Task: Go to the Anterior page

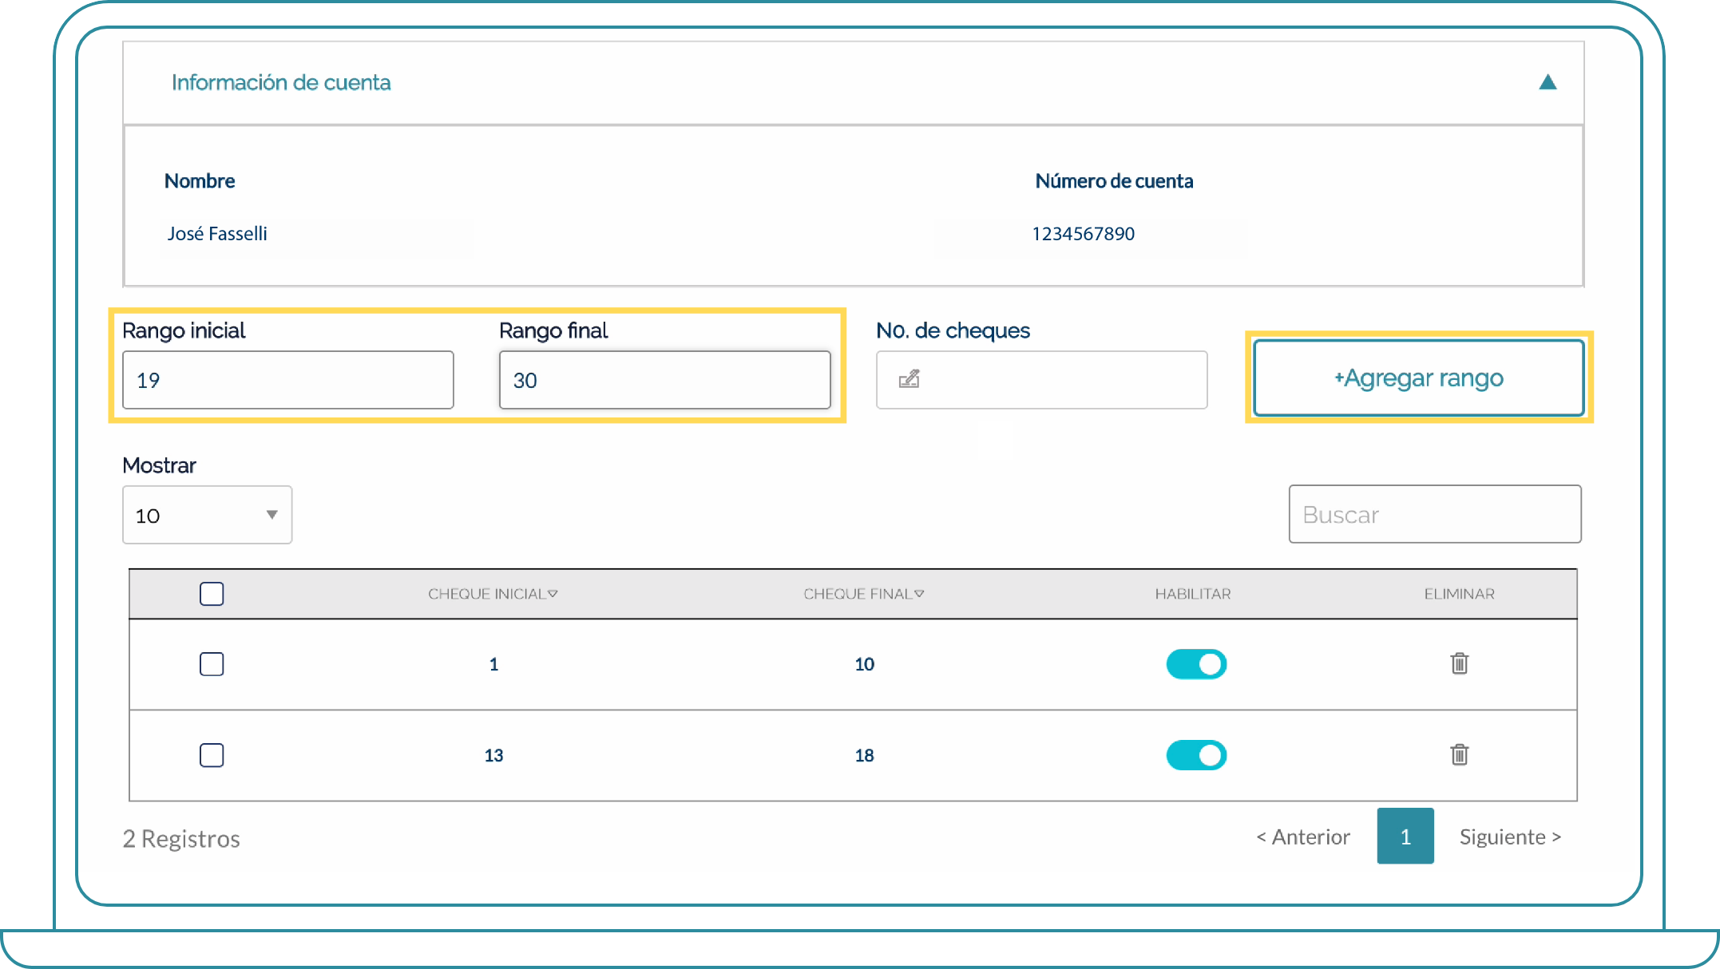Action: [x=1303, y=837]
